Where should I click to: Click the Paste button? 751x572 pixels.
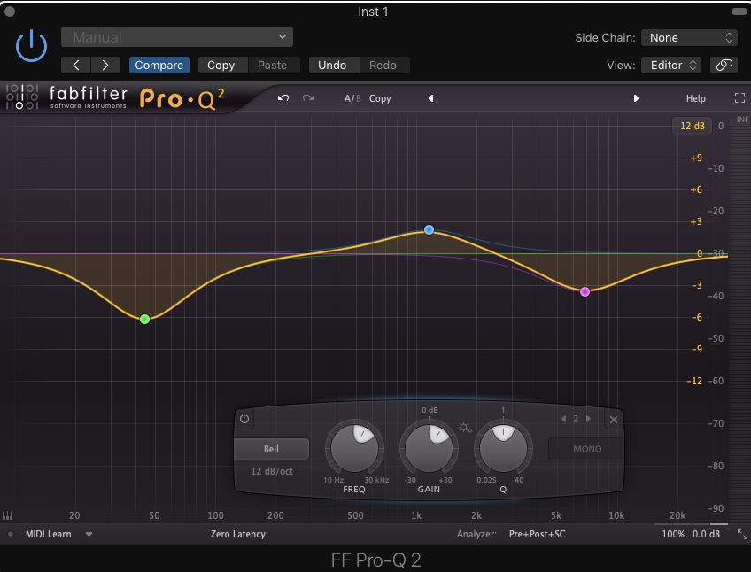(273, 66)
